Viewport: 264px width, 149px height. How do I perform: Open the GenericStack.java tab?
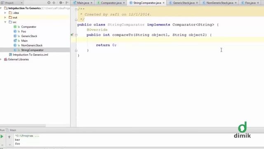[184, 3]
